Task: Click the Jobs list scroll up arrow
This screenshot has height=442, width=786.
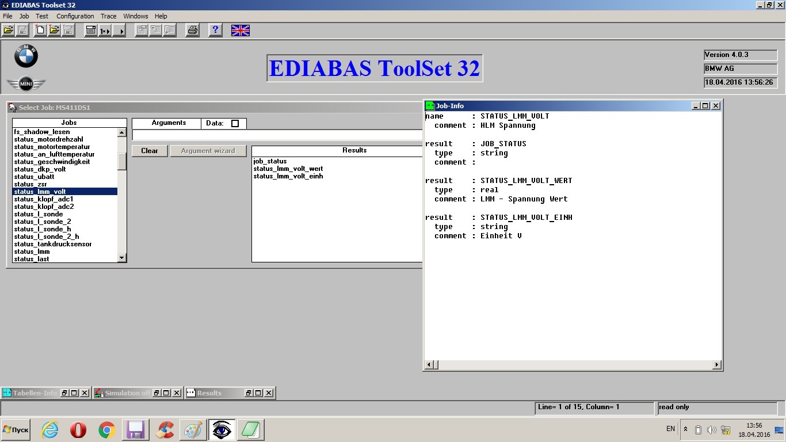Action: coord(121,132)
